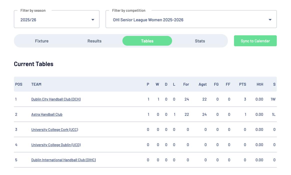The height and width of the screenshot is (175, 291).
Task: Click the POS column header
Action: click(19, 84)
